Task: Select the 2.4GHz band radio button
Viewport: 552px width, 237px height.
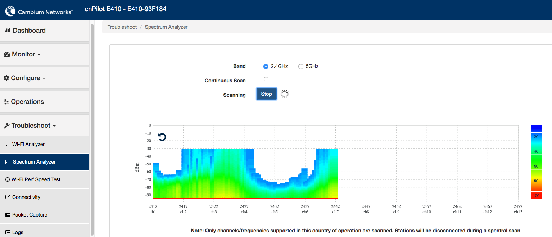Action: [x=266, y=67]
